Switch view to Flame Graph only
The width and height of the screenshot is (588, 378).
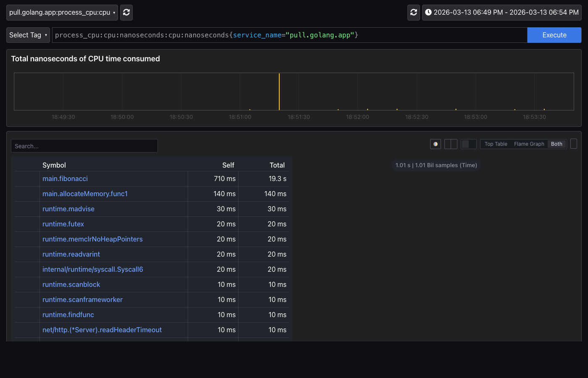tap(529, 144)
